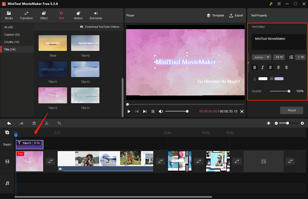
Task: Choose the Title12 text template
Action: tap(85, 69)
